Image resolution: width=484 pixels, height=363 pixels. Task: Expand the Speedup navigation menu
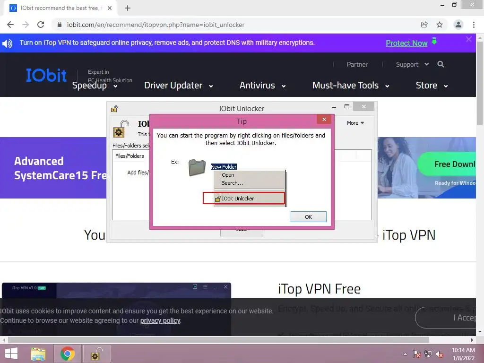[x=95, y=86]
